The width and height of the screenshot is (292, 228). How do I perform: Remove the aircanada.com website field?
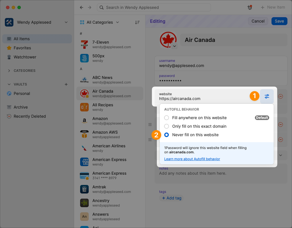pyautogui.click(x=281, y=96)
